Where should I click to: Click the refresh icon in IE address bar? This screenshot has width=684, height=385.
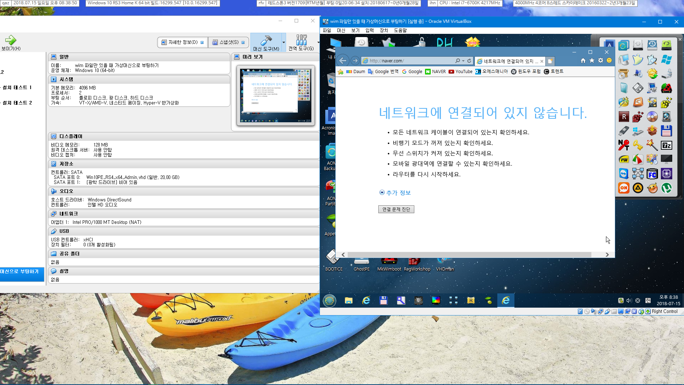tap(469, 61)
